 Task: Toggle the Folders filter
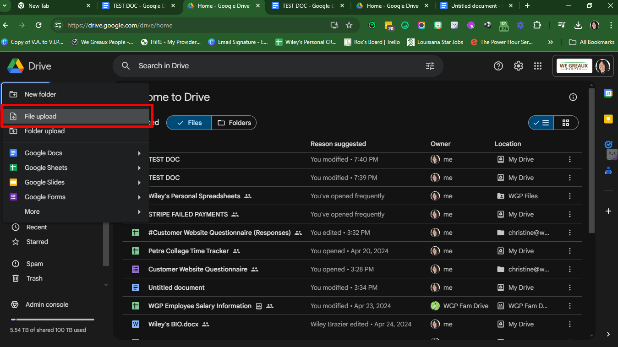click(x=234, y=123)
